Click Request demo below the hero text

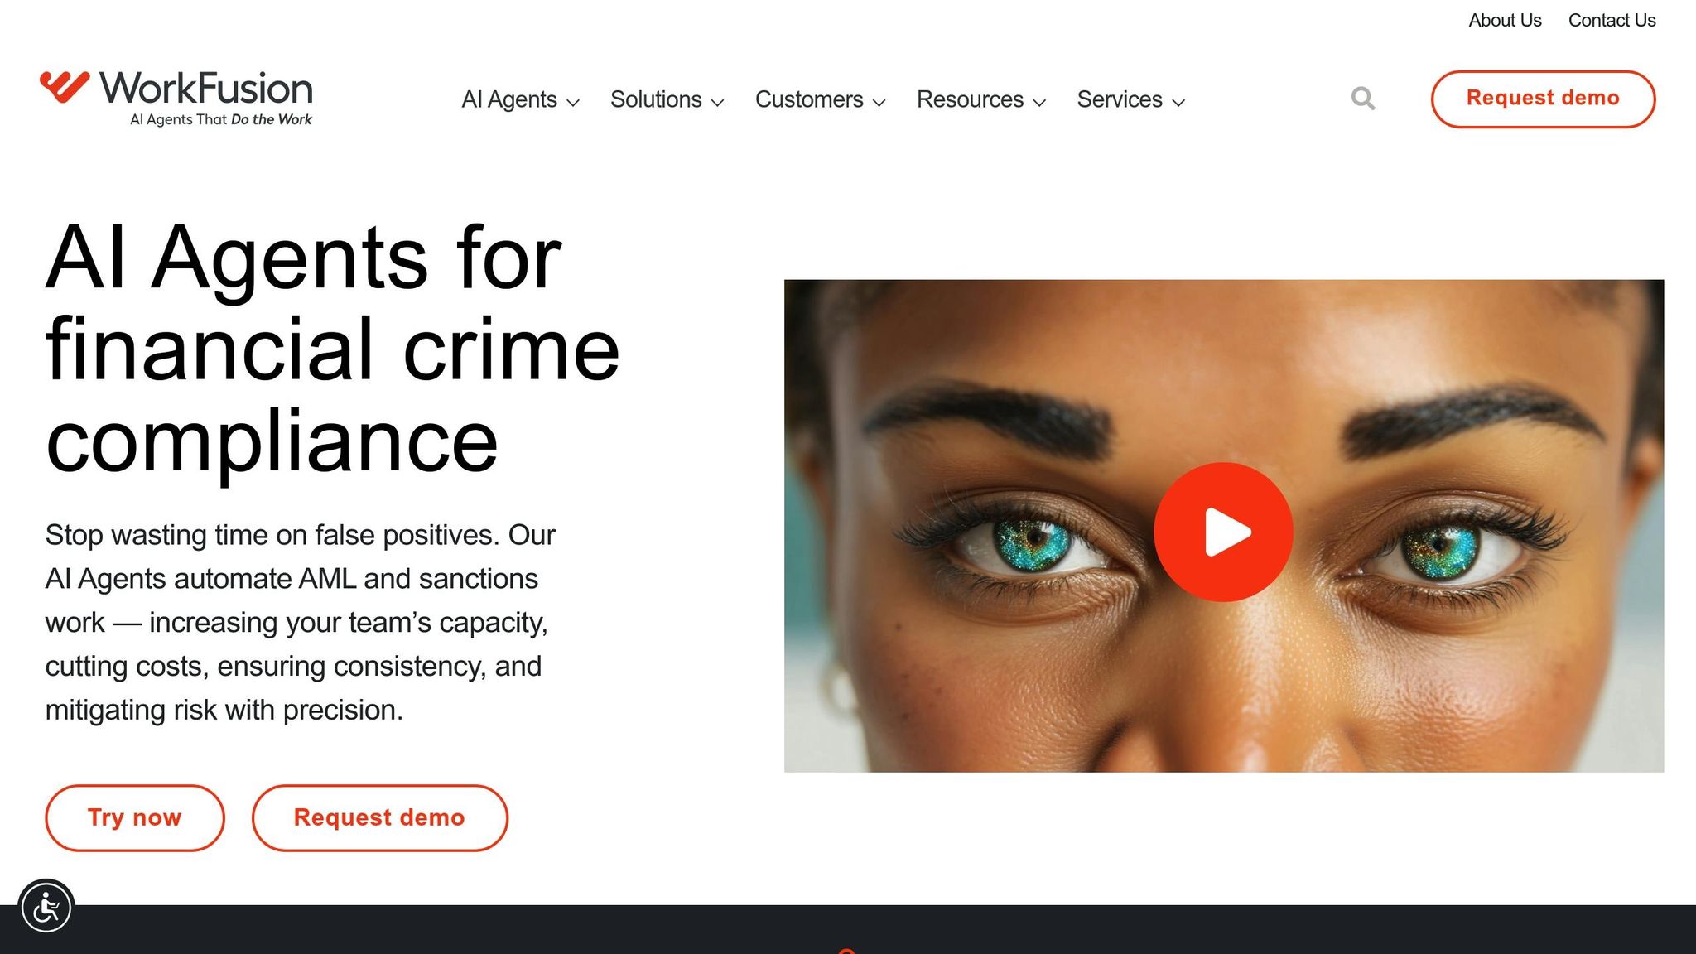point(379,817)
